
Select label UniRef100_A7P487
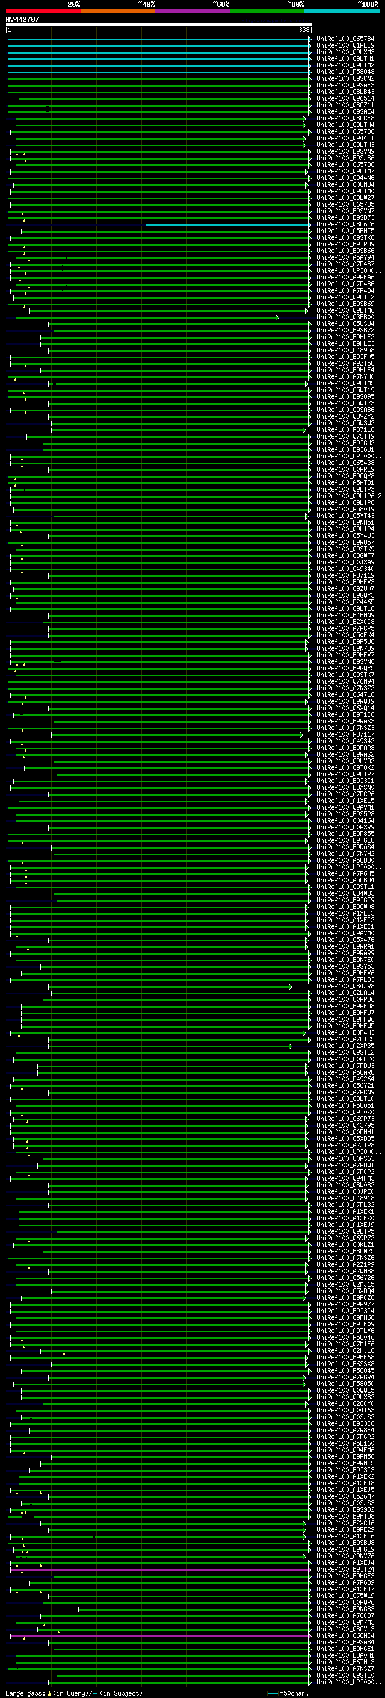pyautogui.click(x=345, y=264)
